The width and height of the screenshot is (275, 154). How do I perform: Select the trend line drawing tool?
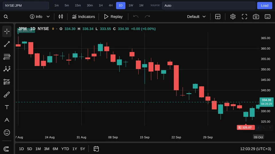tap(7, 44)
